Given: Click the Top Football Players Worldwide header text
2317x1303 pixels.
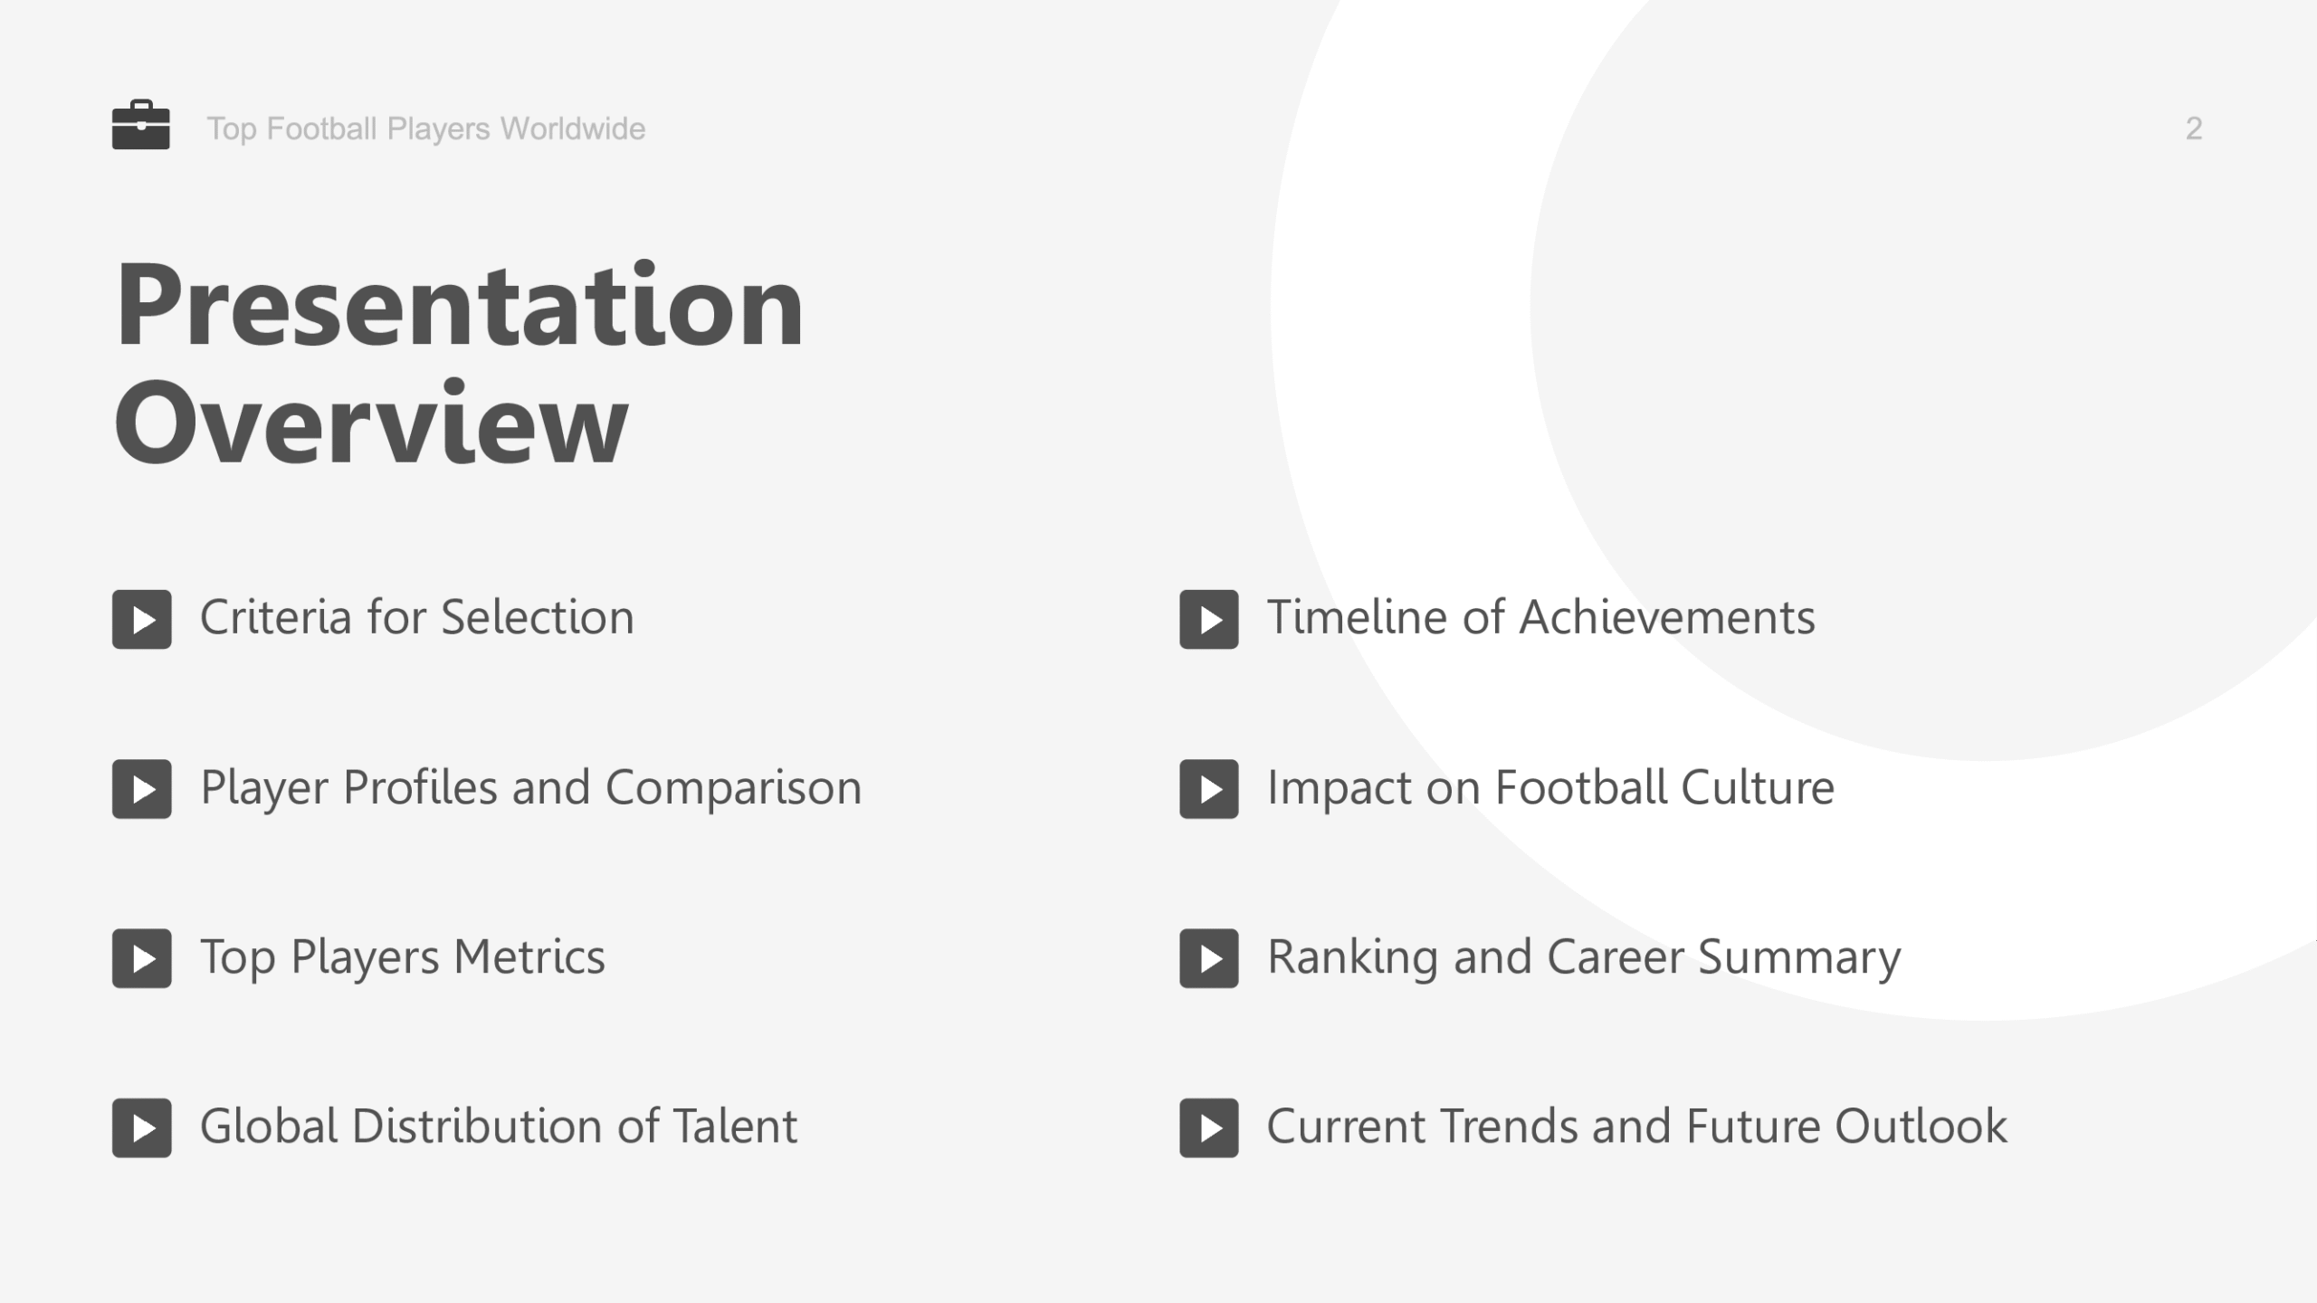Looking at the screenshot, I should coord(426,128).
